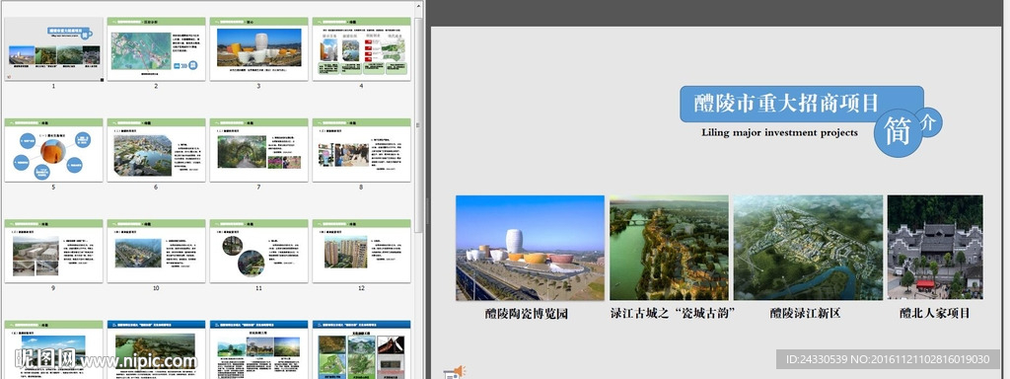Click the caption 醴陵渌江新区
Image resolution: width=1010 pixels, height=379 pixels.
click(805, 313)
